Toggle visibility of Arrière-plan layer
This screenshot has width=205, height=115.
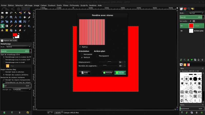coord(181,31)
